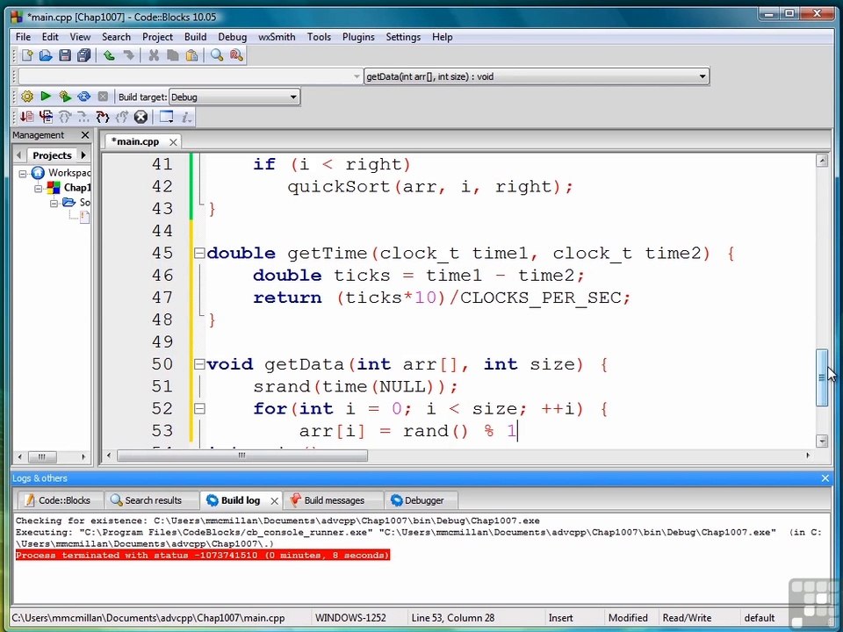This screenshot has width=843, height=632.
Task: Click the 'WINDOWS-1252' encoding in status bar
Action: click(350, 618)
